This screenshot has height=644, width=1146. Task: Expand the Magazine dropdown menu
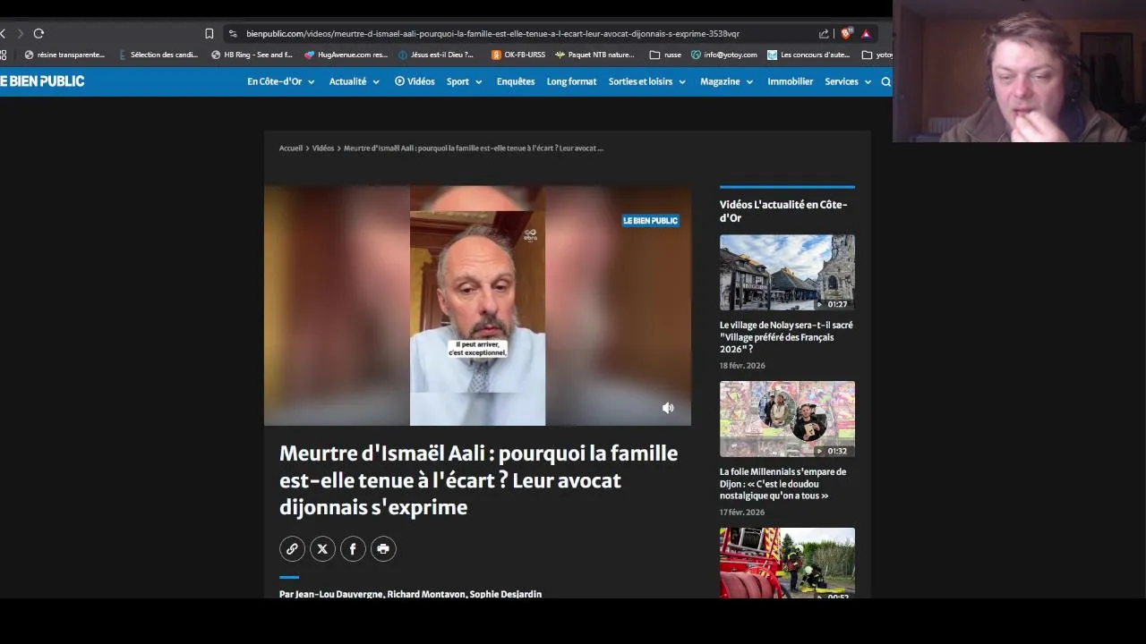727,81
